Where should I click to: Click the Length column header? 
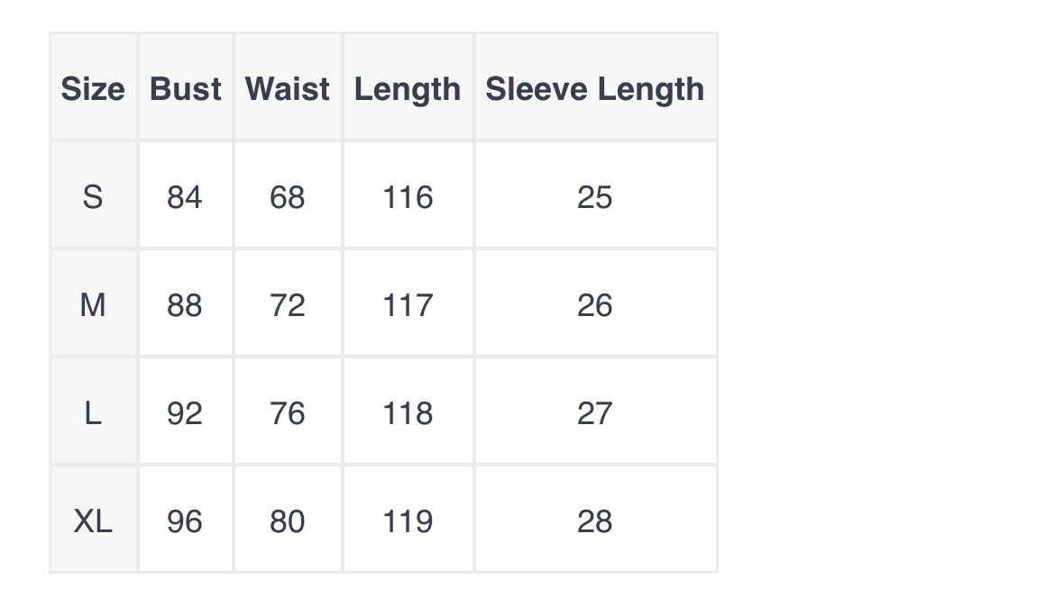coord(408,88)
